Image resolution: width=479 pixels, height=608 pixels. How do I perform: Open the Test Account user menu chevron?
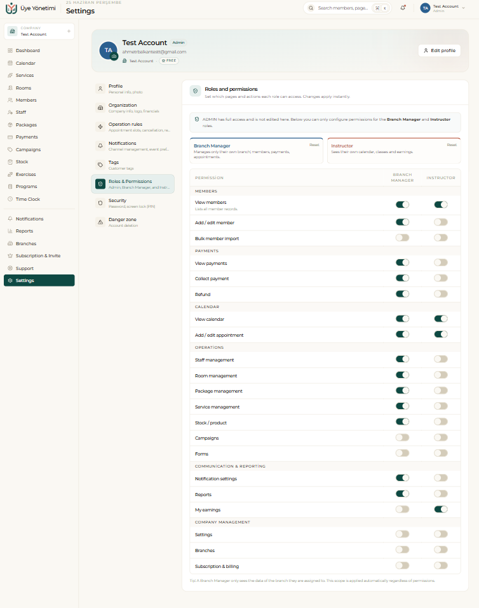pyautogui.click(x=463, y=8)
